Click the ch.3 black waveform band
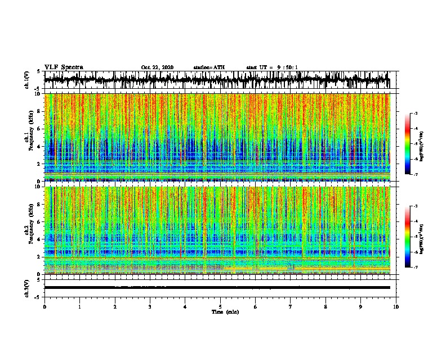446x344 pixels. (x=217, y=288)
